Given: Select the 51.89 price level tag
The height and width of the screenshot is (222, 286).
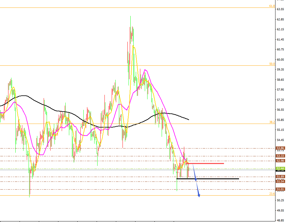Looking at the screenshot, I should click(280, 177).
